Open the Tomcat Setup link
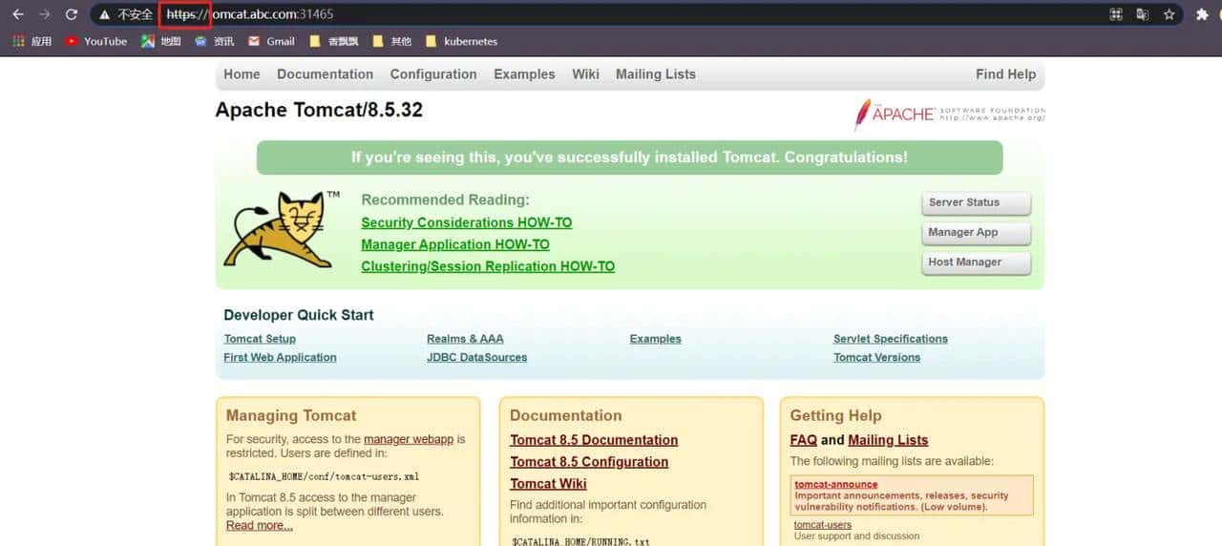Screen dimensions: 1222x546 (260, 339)
